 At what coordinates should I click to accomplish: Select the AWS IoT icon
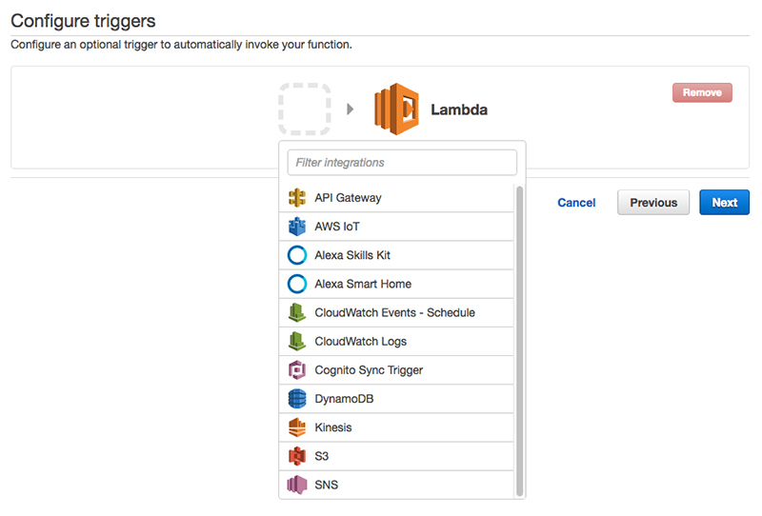click(x=297, y=227)
